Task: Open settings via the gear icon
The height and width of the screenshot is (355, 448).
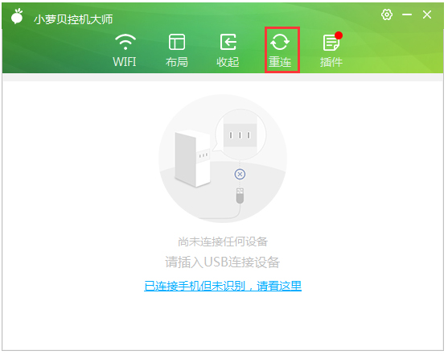Action: 387,14
